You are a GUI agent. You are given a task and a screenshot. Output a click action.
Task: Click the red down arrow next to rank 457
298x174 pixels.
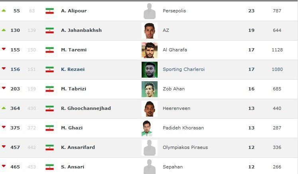(x=4, y=147)
